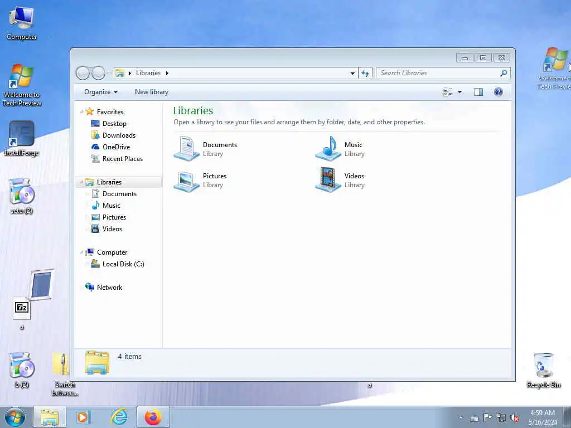Expand the arrow before Libraries in address bar
The width and height of the screenshot is (571, 428).
129,73
